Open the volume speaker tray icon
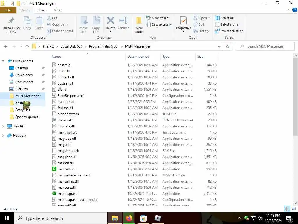298x224 pixels. (x=260, y=218)
